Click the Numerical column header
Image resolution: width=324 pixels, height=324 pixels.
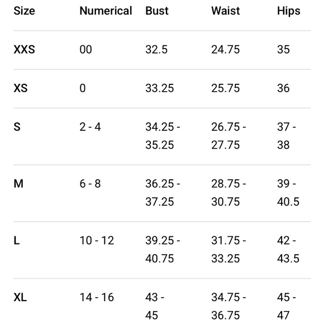pyautogui.click(x=106, y=11)
